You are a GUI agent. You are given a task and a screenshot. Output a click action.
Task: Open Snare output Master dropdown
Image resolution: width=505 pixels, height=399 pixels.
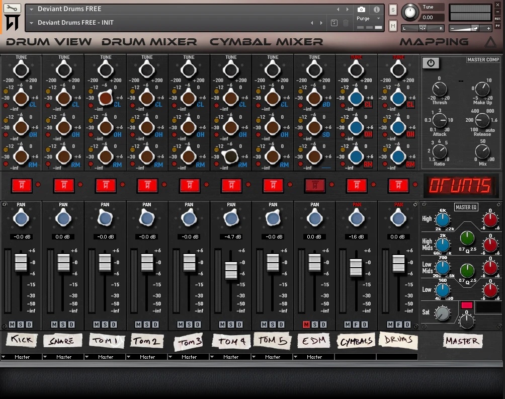click(63, 357)
